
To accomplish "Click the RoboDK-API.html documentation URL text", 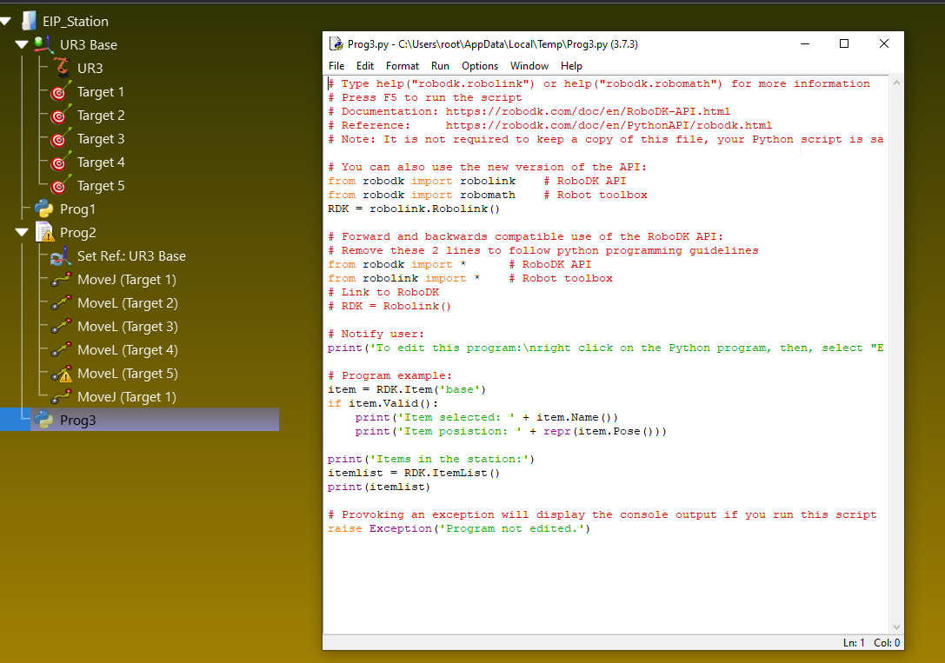I will (x=588, y=111).
